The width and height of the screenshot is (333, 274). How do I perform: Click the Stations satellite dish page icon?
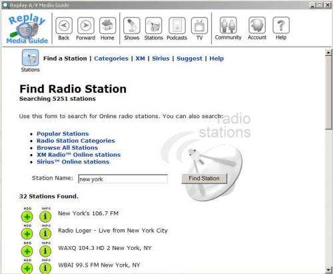tap(31, 57)
